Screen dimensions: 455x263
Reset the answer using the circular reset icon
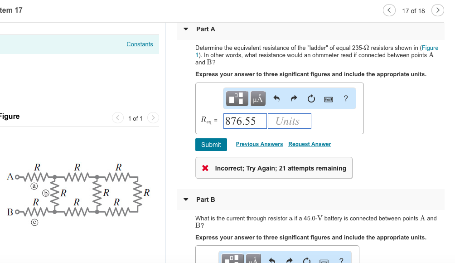pos(311,98)
